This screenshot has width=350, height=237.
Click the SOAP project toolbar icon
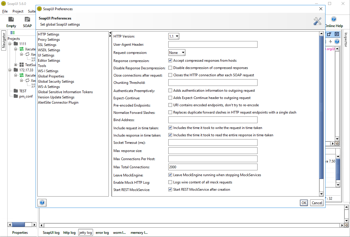coord(27,20)
